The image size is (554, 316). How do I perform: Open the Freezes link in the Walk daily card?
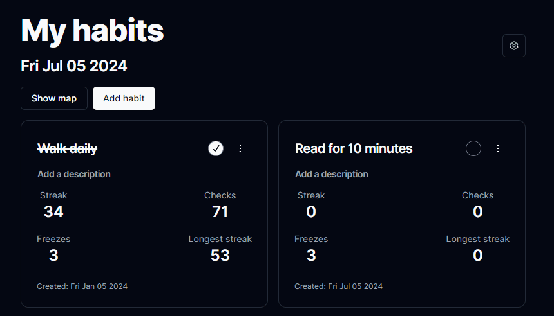(53, 239)
